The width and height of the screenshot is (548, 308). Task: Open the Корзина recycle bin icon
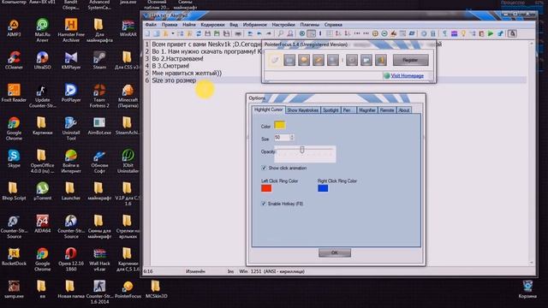(527, 289)
